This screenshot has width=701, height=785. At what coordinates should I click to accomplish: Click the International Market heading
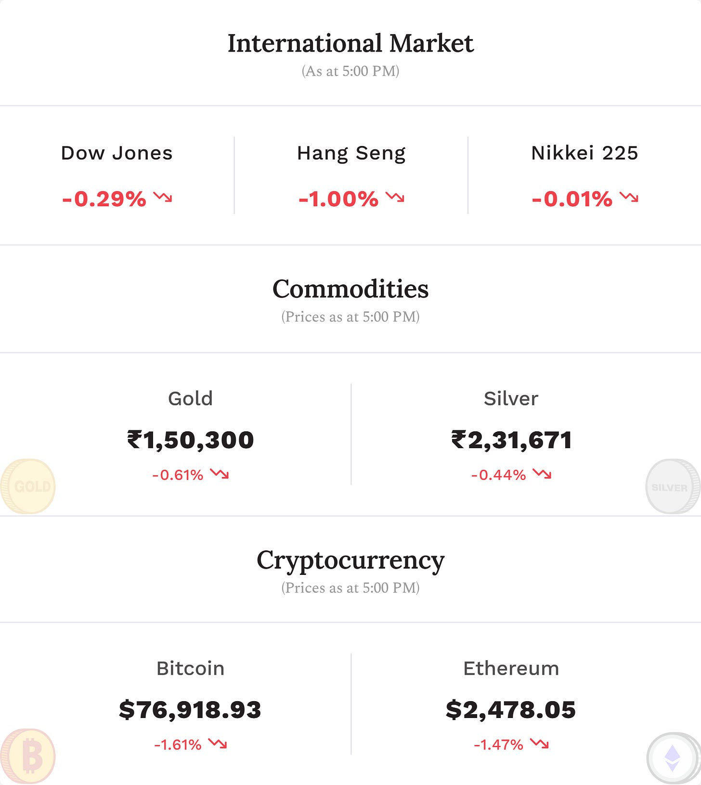coord(350,43)
